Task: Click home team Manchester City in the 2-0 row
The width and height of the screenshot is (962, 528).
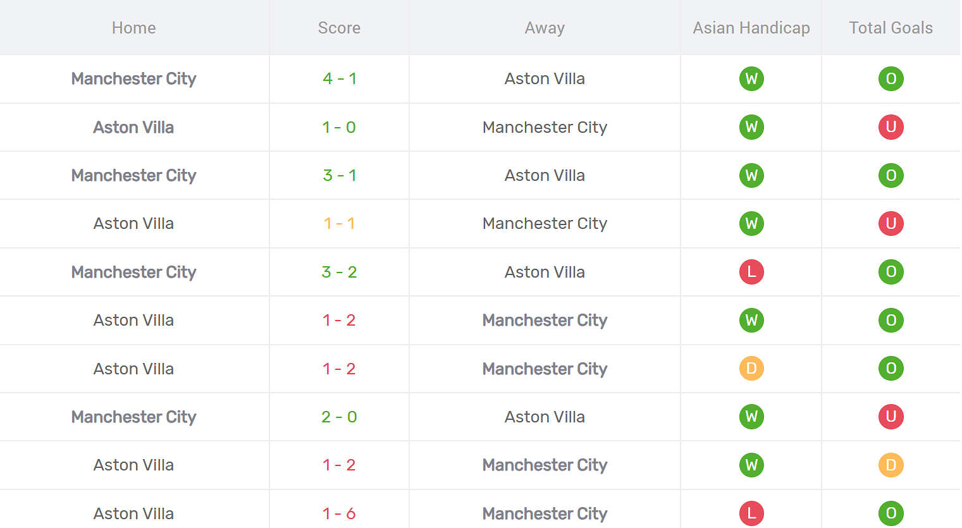Action: point(133,417)
